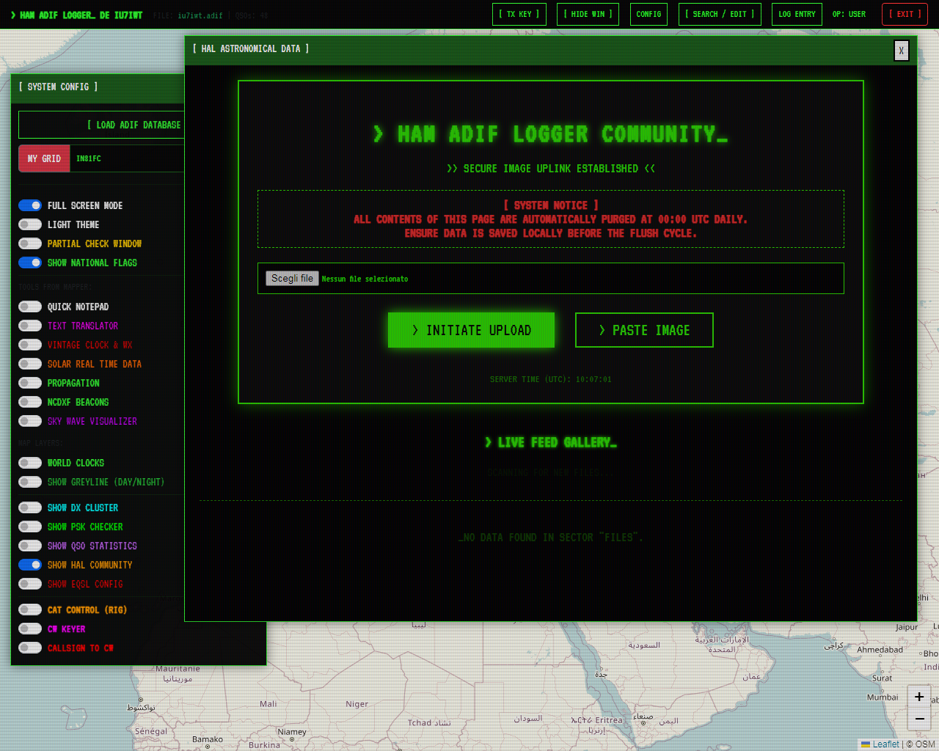Click the Paste Image button

click(644, 330)
